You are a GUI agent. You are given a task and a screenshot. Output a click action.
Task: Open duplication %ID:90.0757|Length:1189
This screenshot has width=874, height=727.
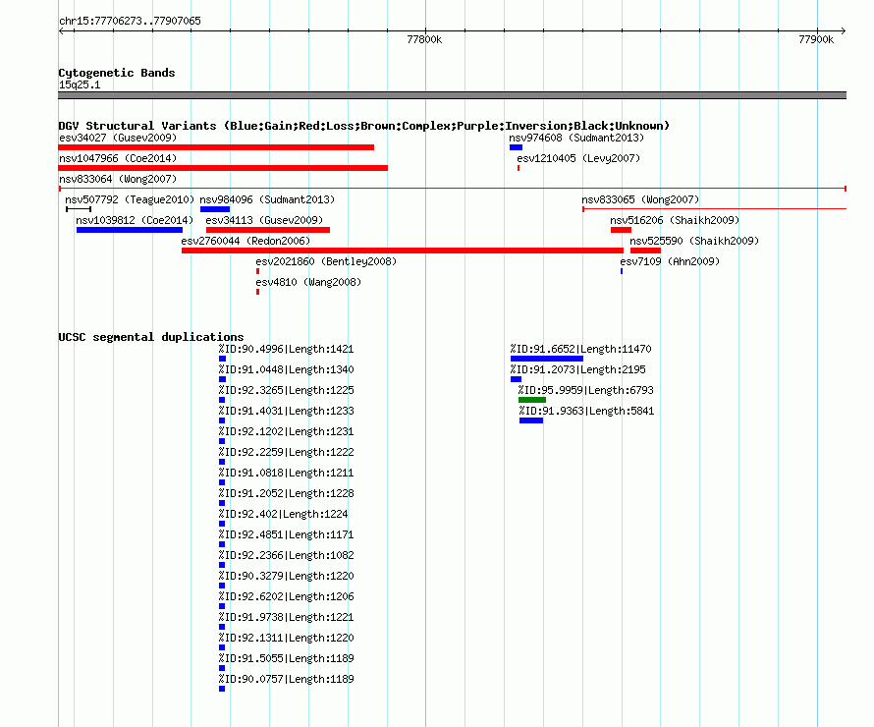[286, 679]
